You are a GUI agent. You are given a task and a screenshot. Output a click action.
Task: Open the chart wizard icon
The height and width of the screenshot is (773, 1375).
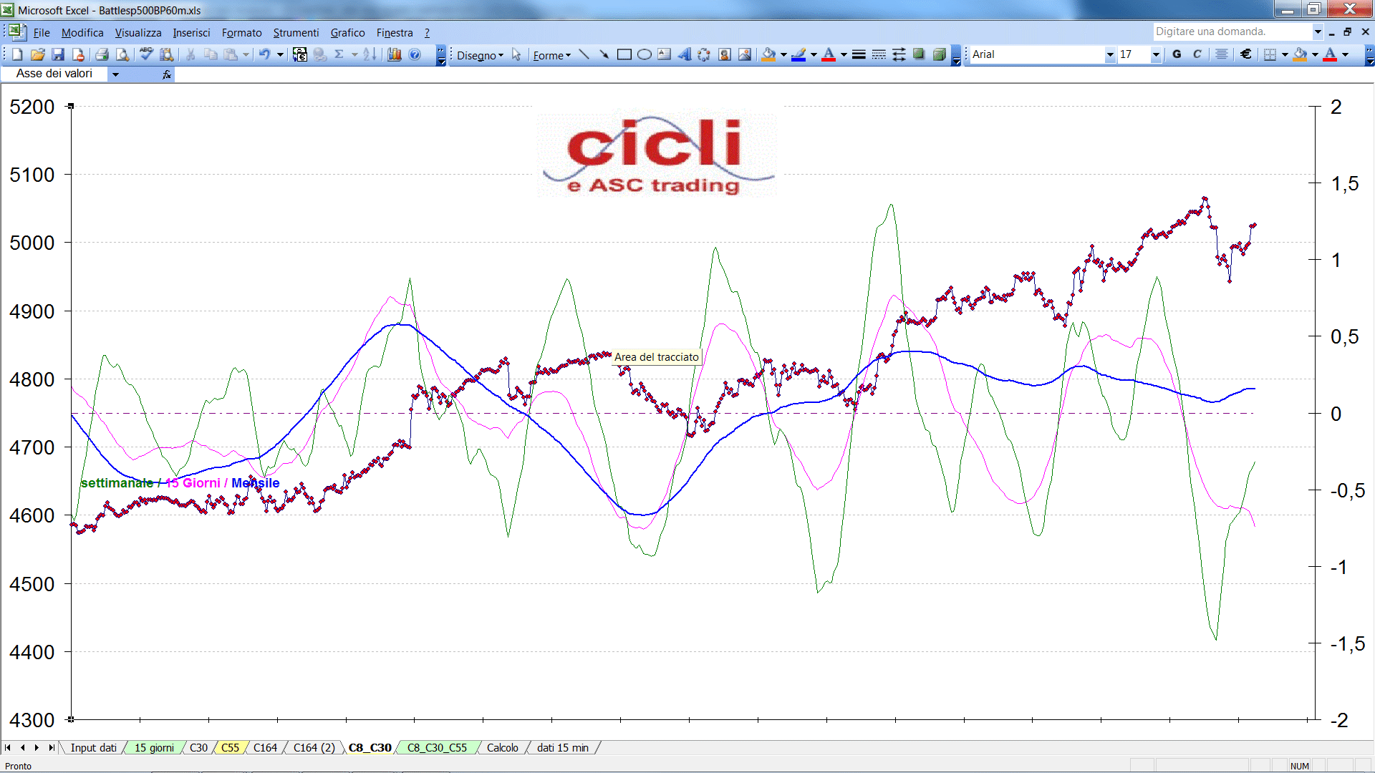tap(394, 54)
